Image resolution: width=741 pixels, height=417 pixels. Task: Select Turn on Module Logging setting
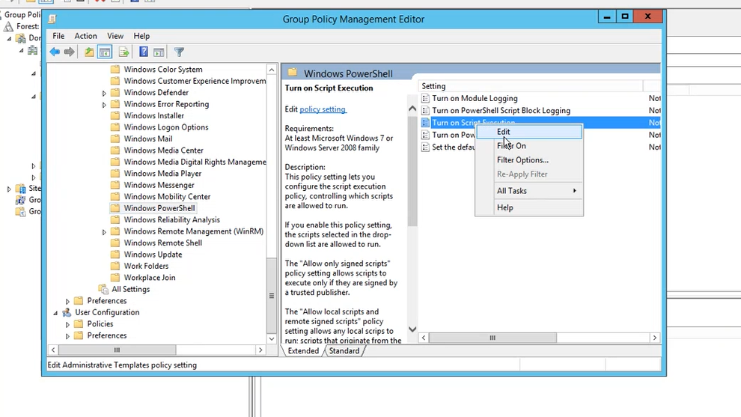475,98
